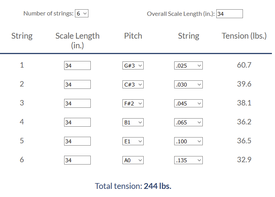Open the C#3 pitch dropdown

click(x=133, y=85)
